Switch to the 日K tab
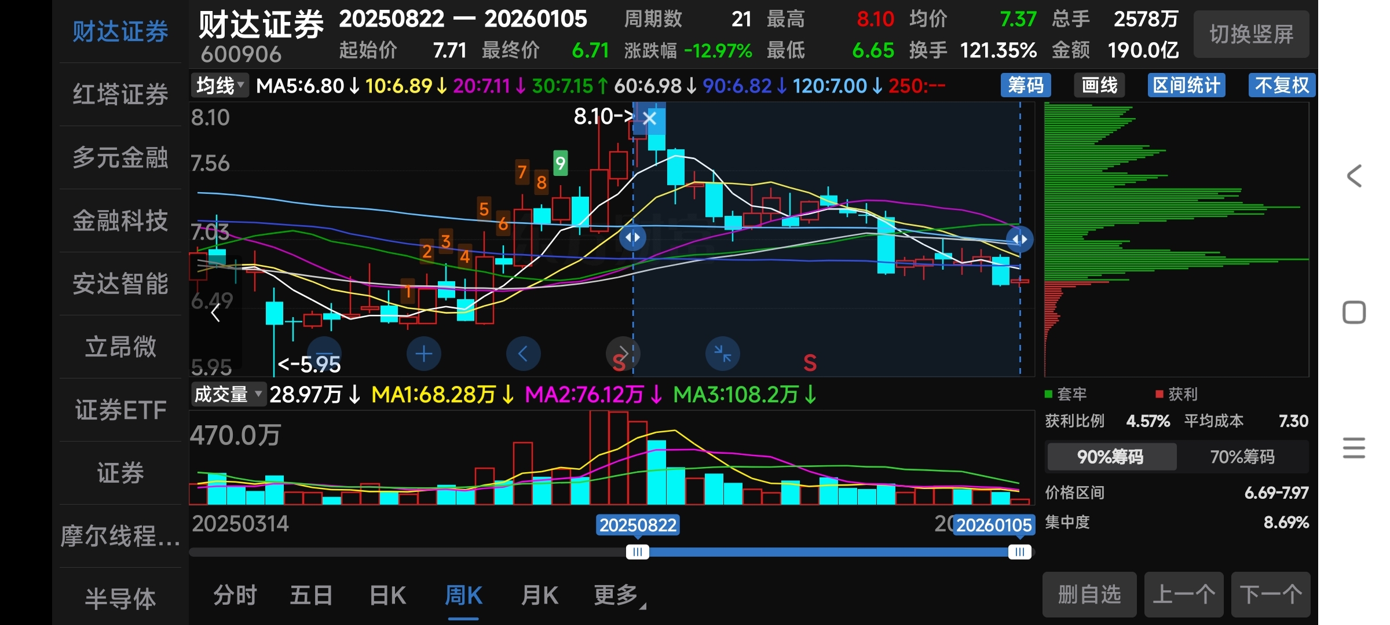Screen dimensions: 1390x625 click(387, 595)
